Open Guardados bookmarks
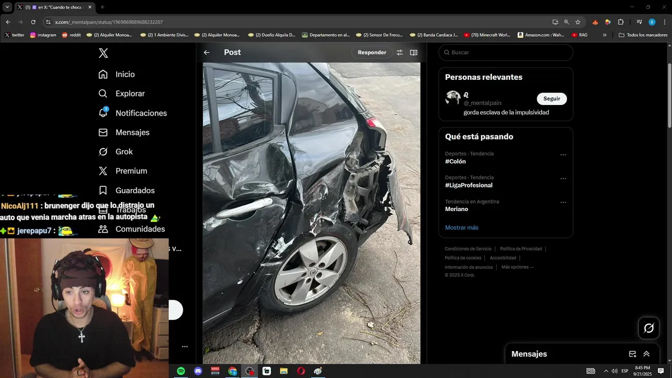This screenshot has height=378, width=672. pyautogui.click(x=127, y=191)
